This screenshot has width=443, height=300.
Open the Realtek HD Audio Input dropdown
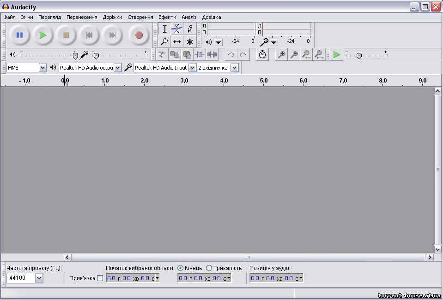192,68
